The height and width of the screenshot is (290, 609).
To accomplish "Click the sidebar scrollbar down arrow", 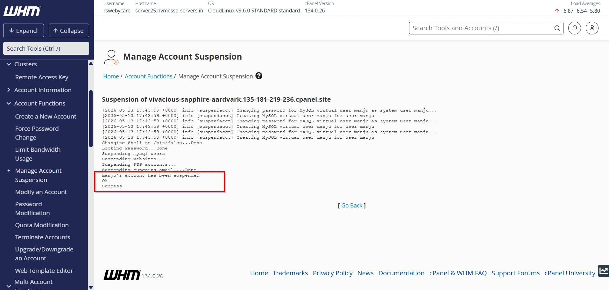I will 91,287.
